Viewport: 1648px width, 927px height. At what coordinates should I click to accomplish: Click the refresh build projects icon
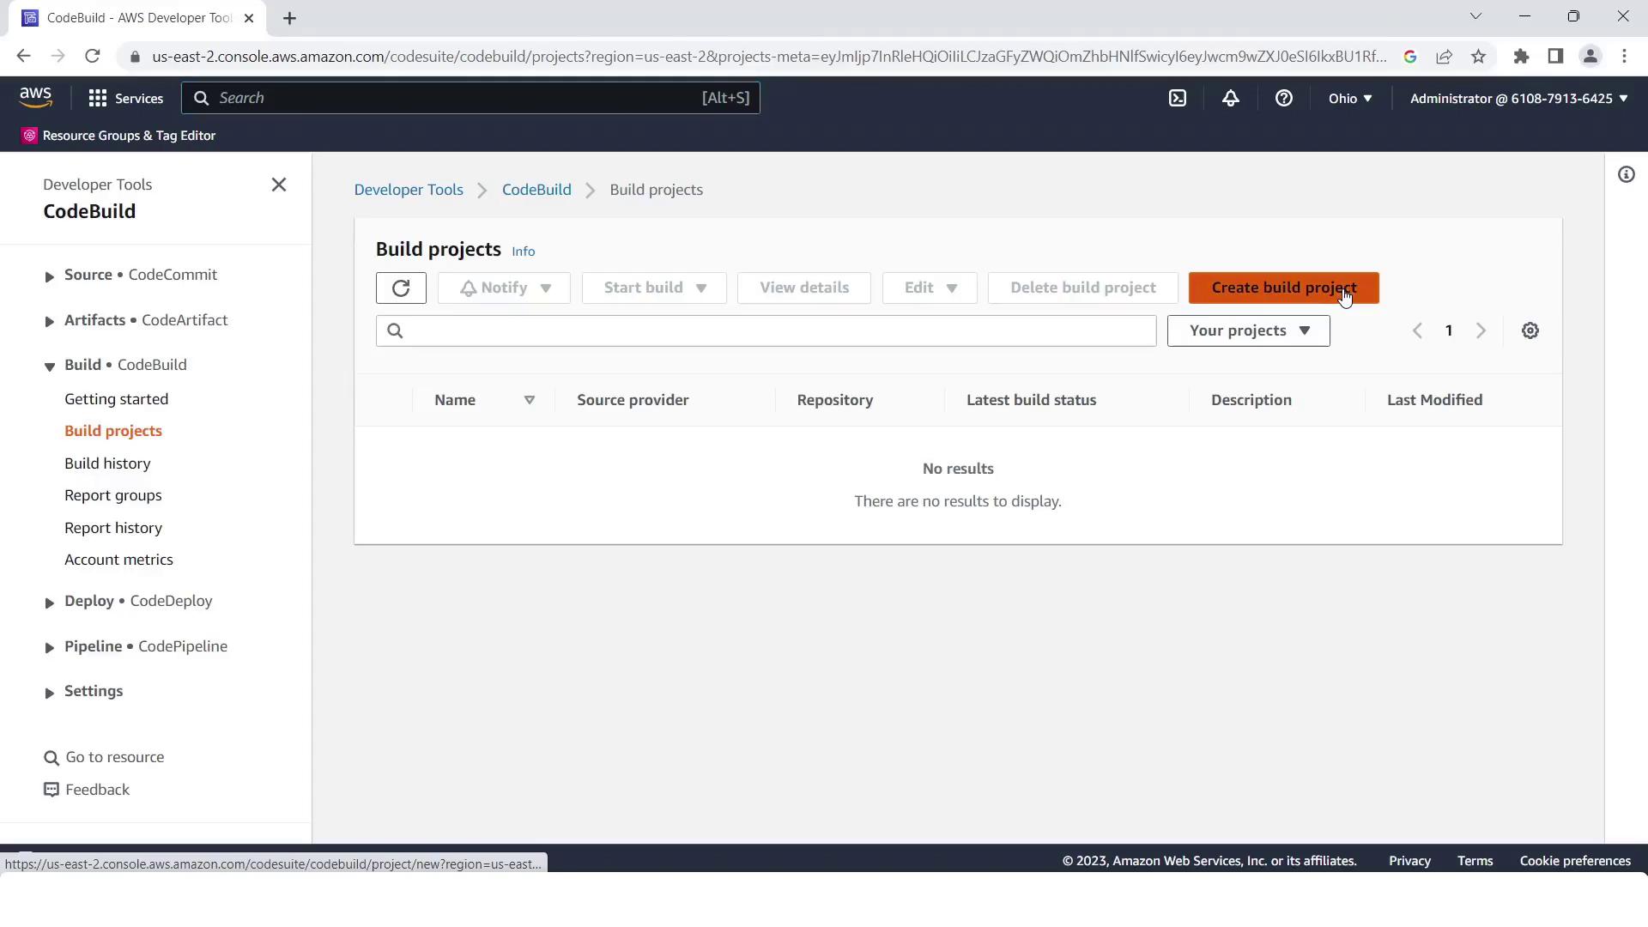(x=401, y=288)
